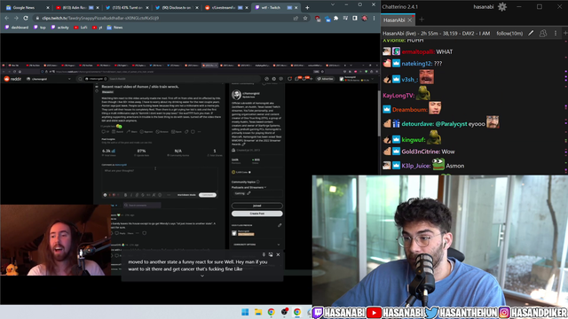This screenshot has height=319, width=568.
Task: Click the HasanAbi (live) stream title text
Action: tap(436, 34)
